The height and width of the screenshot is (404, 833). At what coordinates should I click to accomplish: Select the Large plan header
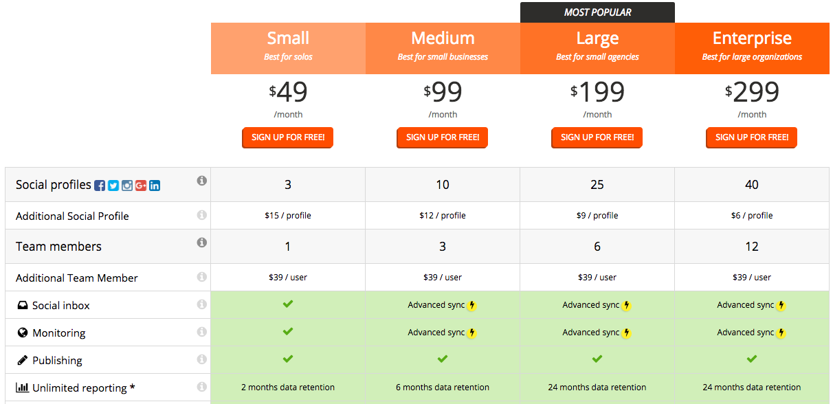[x=597, y=48]
